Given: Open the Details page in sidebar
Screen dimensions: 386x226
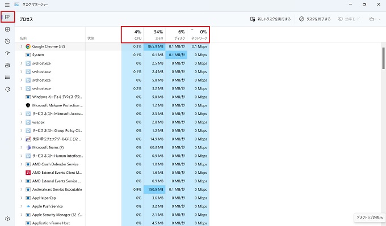Looking at the screenshot, I should coord(7,77).
